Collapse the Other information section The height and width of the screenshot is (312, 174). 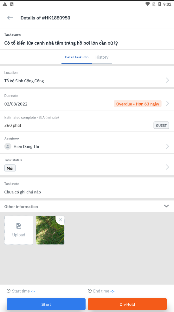click(x=166, y=206)
